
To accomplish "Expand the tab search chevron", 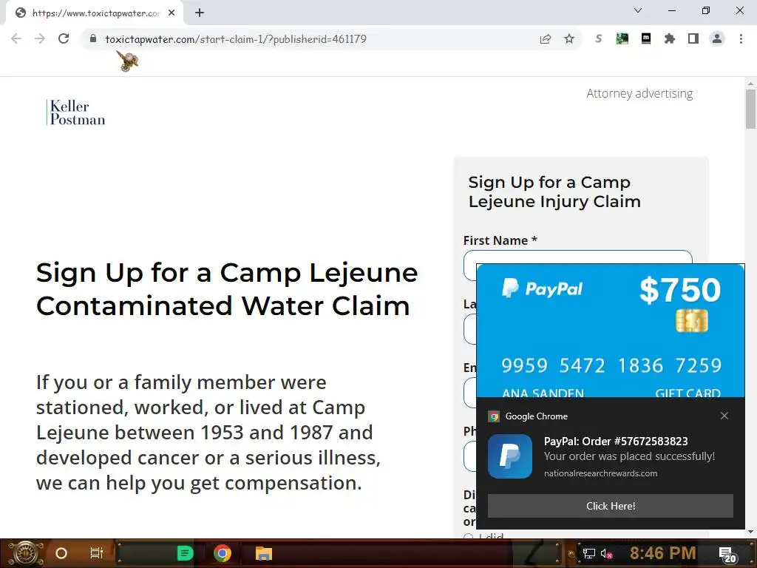I will [x=638, y=10].
